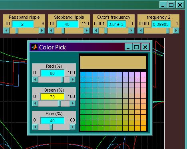This screenshot has height=149, width=187.
Task: Click the Red slider left arrow
Action: pos(35,80)
